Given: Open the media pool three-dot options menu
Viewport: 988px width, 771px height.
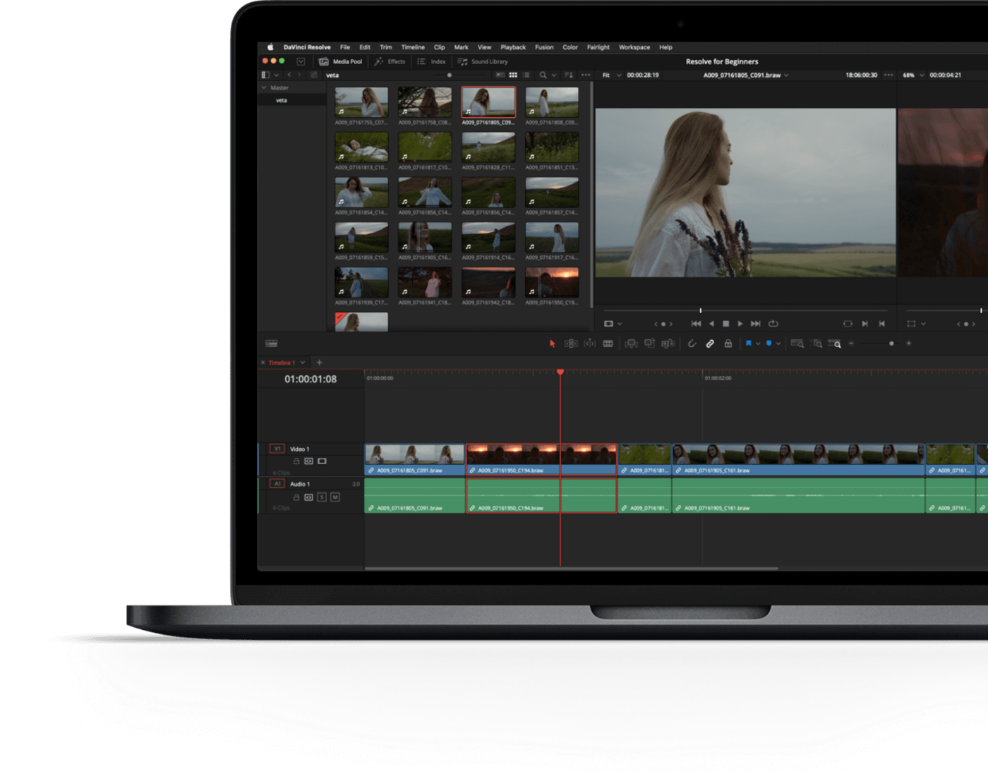Looking at the screenshot, I should [586, 75].
